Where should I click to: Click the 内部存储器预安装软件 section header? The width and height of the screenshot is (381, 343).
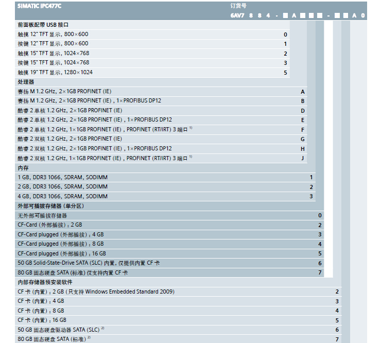pos(45,282)
